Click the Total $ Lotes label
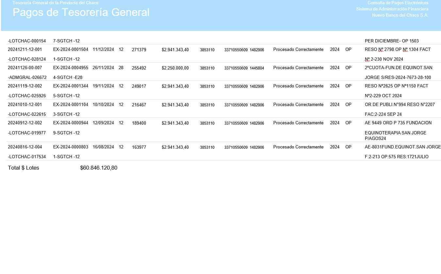Image resolution: width=441 pixels, height=274 pixels. [x=24, y=168]
